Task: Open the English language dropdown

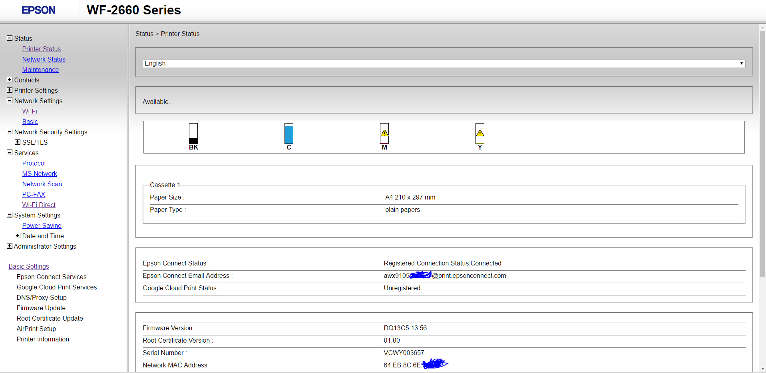Action: (444, 63)
